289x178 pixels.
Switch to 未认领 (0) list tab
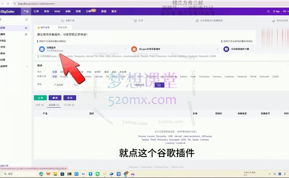(54, 105)
